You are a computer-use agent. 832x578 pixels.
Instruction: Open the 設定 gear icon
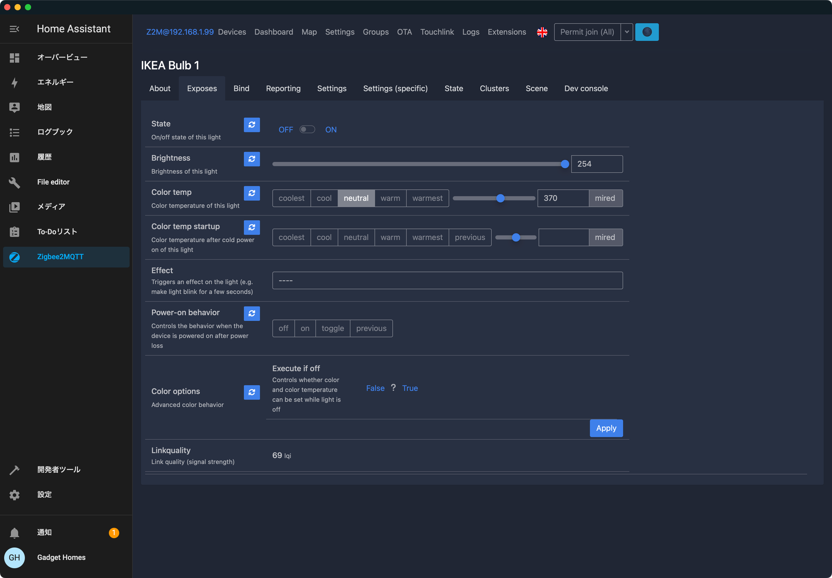tap(15, 495)
